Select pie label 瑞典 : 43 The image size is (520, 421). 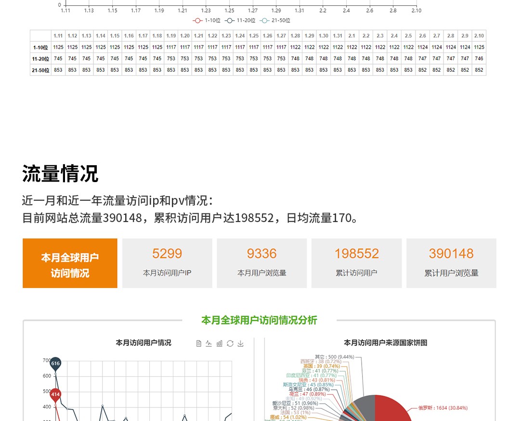coord(317,380)
